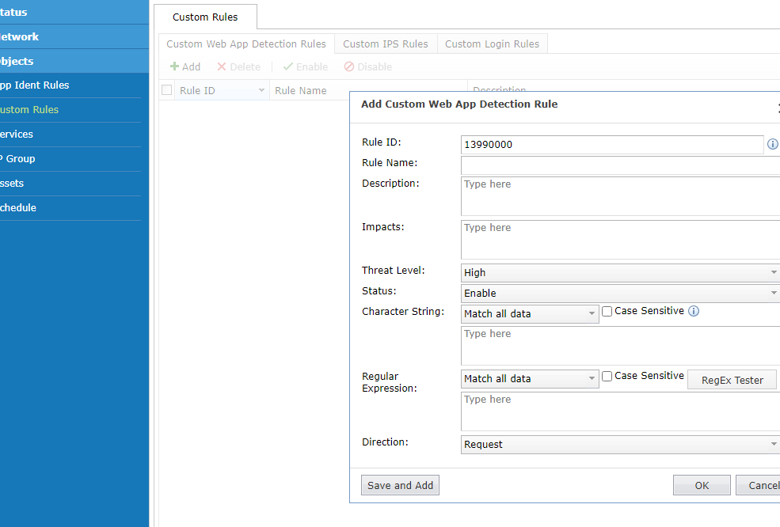
Task: Open Regular Expression match scope dropdown
Action: (x=530, y=379)
